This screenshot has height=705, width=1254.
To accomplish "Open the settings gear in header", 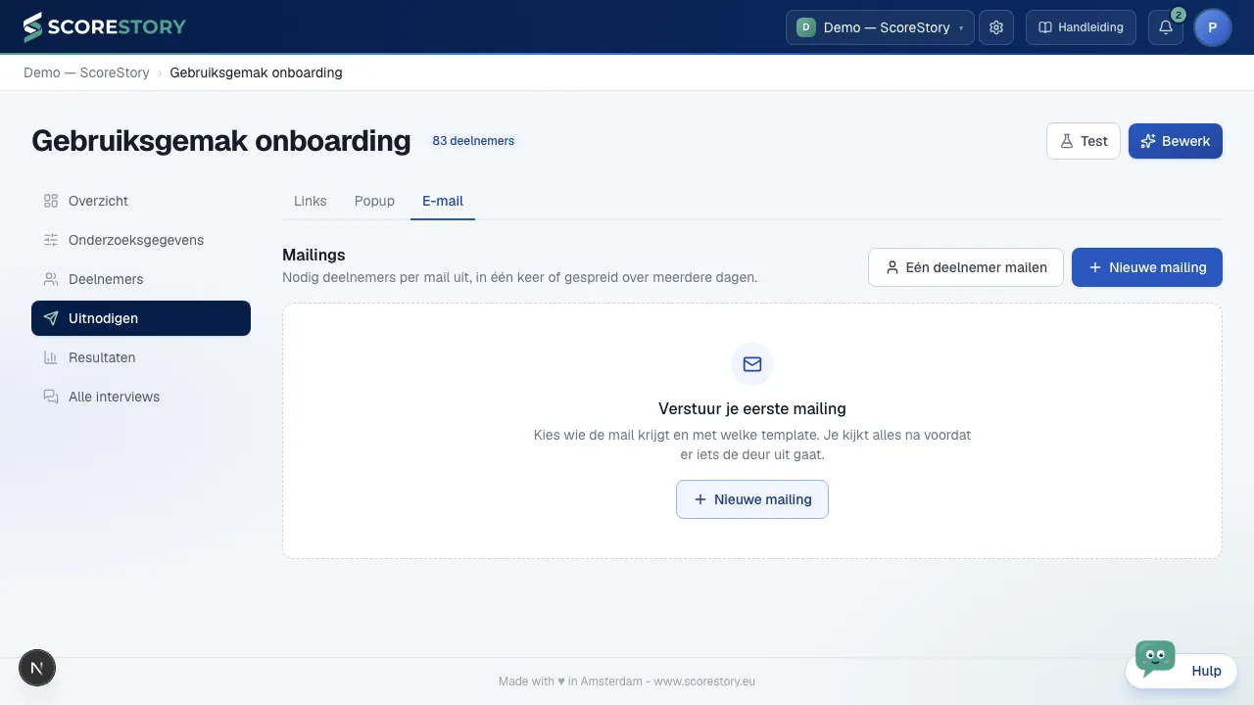I will click(996, 27).
